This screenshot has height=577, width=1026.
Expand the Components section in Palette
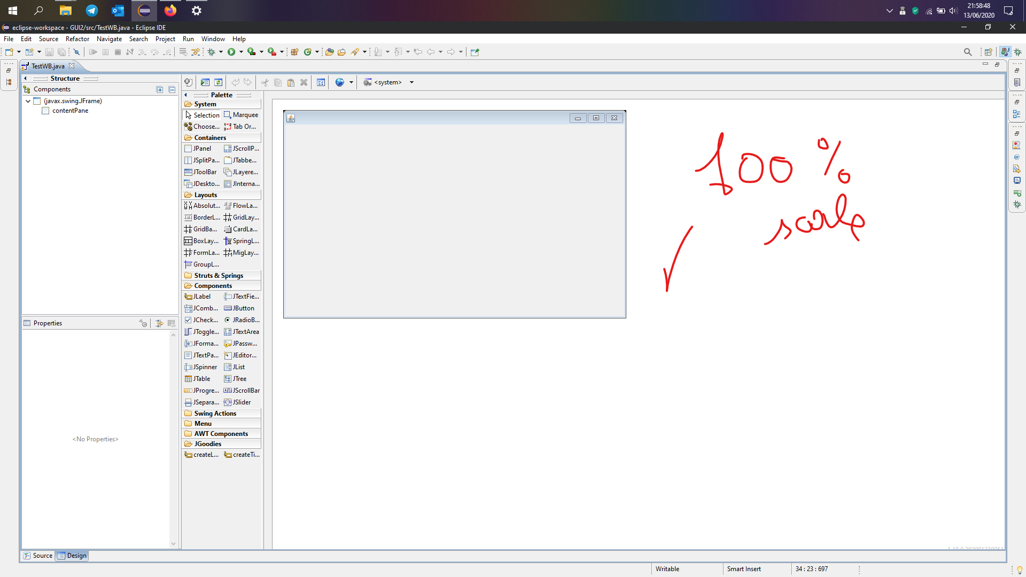(x=213, y=285)
